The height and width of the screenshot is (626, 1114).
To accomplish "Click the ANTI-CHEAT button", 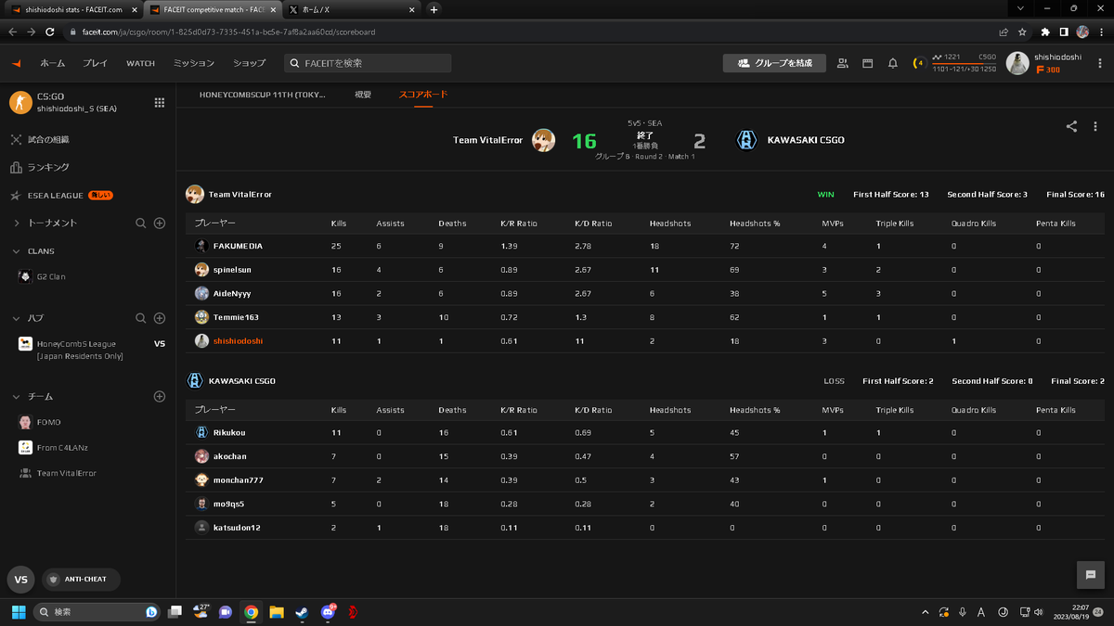I will 81,579.
